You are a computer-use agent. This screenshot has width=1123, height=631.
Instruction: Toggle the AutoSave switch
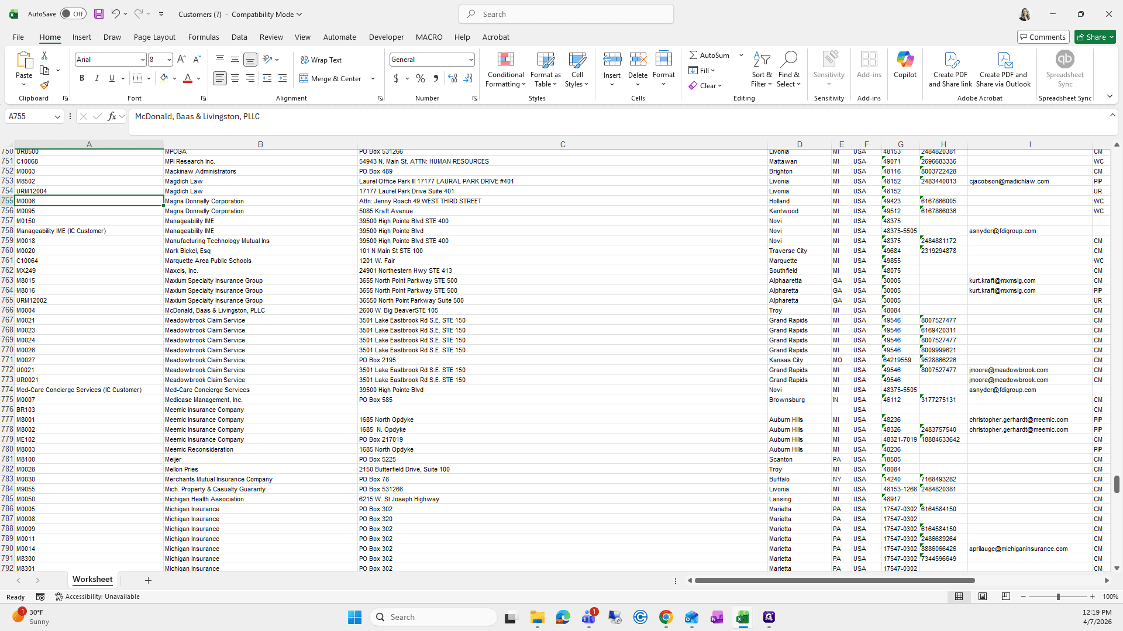(73, 14)
